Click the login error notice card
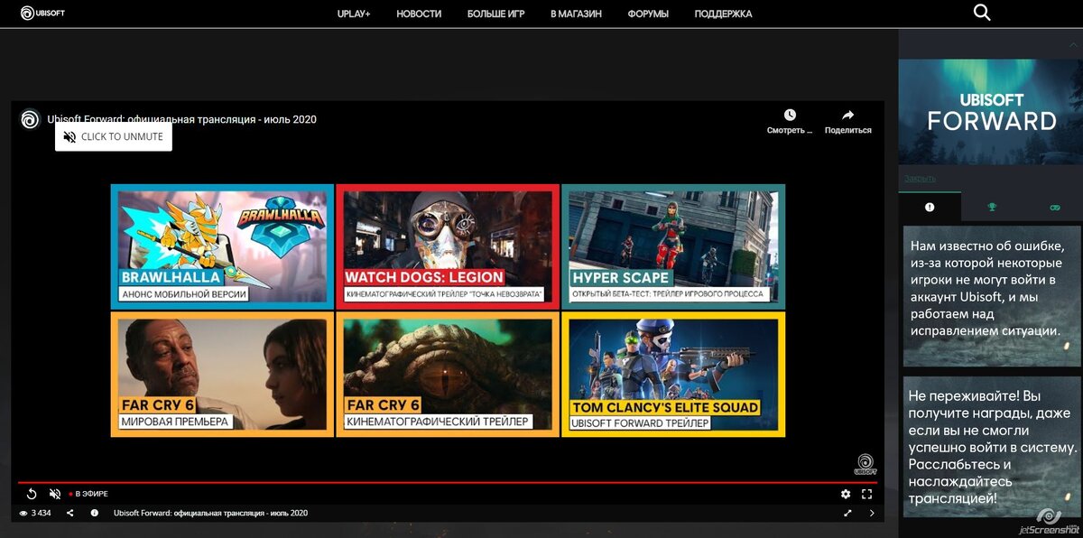This screenshot has width=1083, height=538. click(x=992, y=295)
